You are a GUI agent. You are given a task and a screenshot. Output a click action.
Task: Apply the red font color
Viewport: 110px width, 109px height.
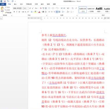click(x=39, y=12)
